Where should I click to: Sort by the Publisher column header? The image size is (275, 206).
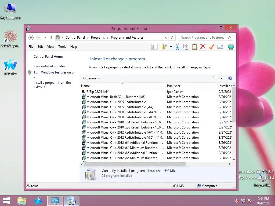[x=191, y=86]
